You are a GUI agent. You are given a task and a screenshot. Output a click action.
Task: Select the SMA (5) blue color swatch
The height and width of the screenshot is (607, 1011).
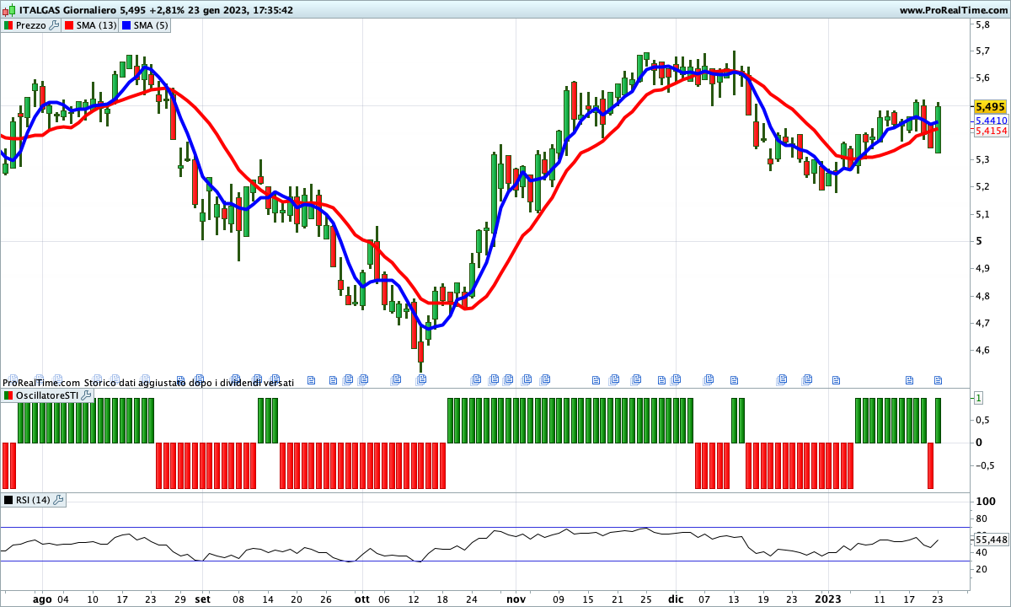127,25
